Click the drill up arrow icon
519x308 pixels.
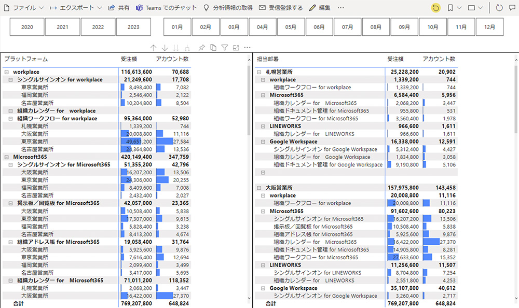coord(153,48)
